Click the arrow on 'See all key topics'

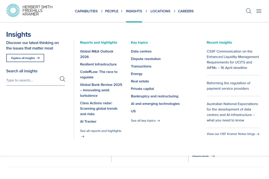(158, 121)
